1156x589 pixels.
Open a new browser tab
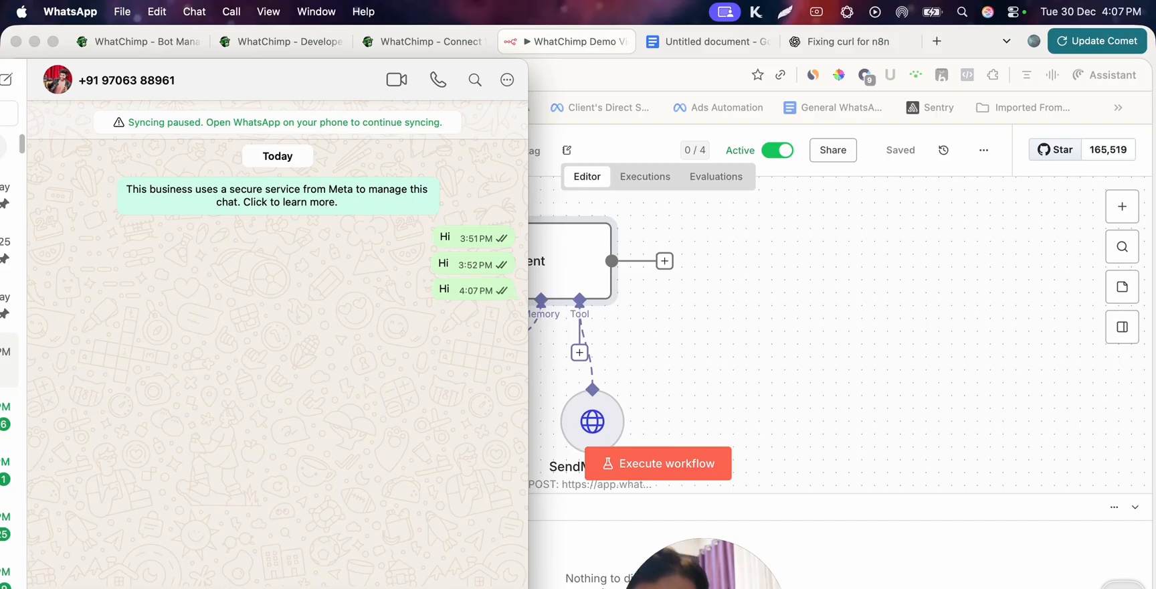point(937,41)
